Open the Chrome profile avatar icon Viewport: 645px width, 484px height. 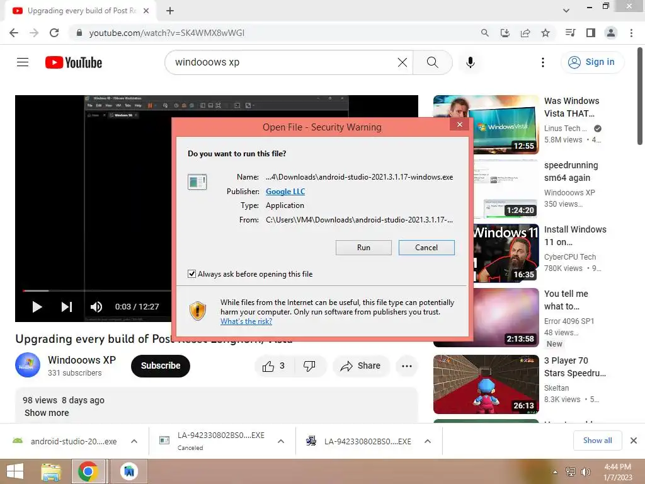coord(611,33)
